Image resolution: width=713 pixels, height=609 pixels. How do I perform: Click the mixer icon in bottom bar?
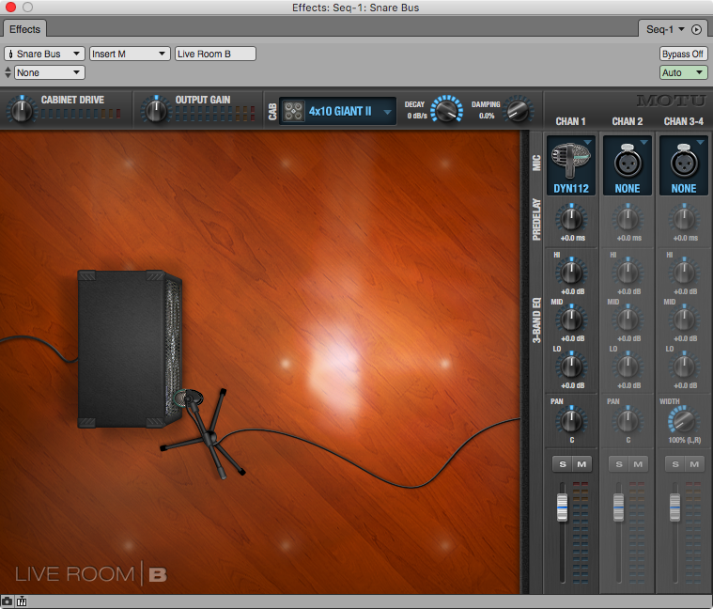(x=22, y=601)
